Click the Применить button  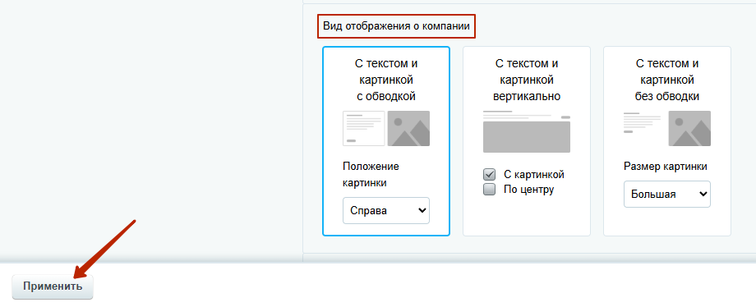[53, 286]
